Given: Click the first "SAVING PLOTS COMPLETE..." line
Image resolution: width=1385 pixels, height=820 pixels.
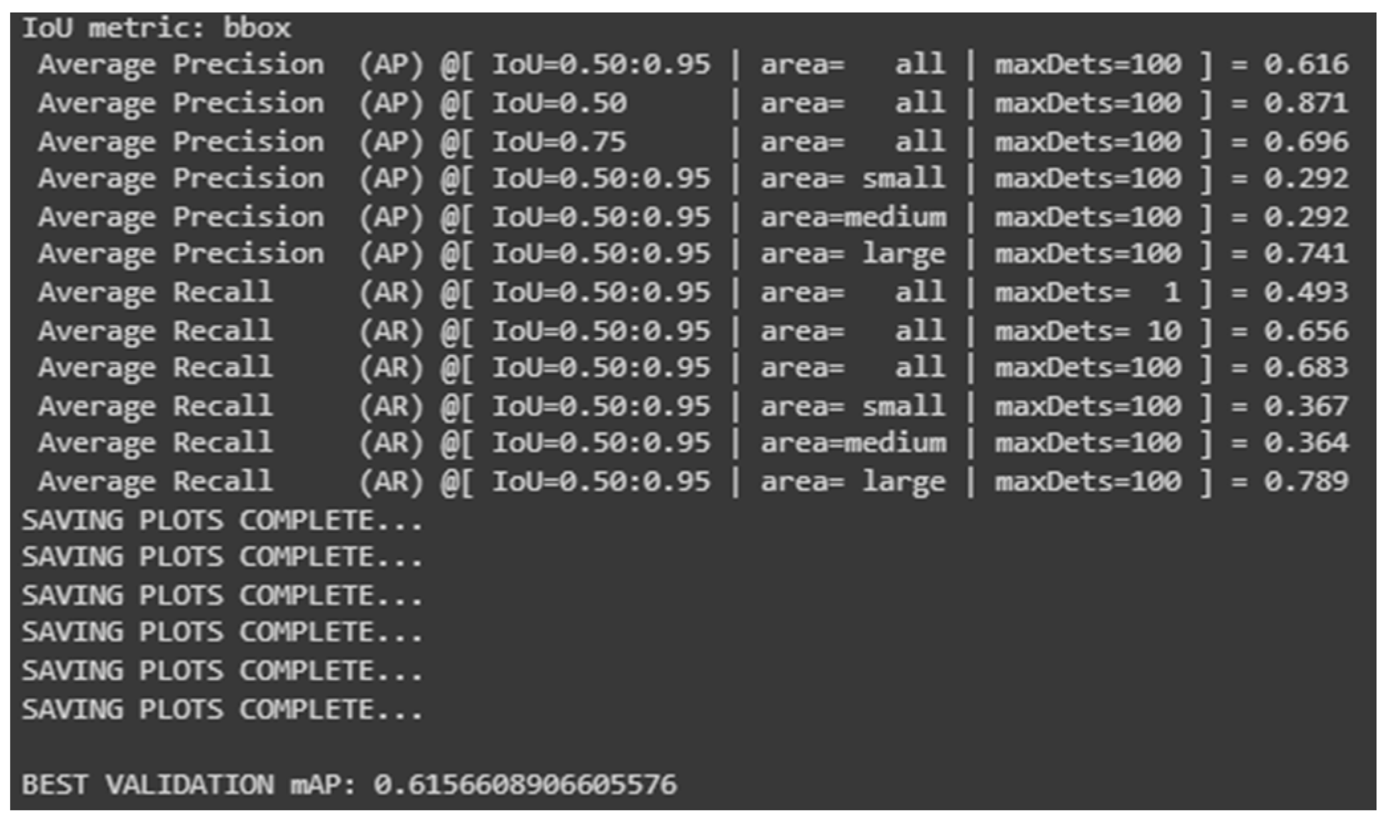Looking at the screenshot, I should 222,520.
